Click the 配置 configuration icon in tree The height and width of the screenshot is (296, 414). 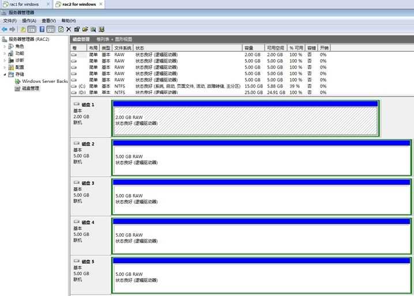[x=11, y=67]
